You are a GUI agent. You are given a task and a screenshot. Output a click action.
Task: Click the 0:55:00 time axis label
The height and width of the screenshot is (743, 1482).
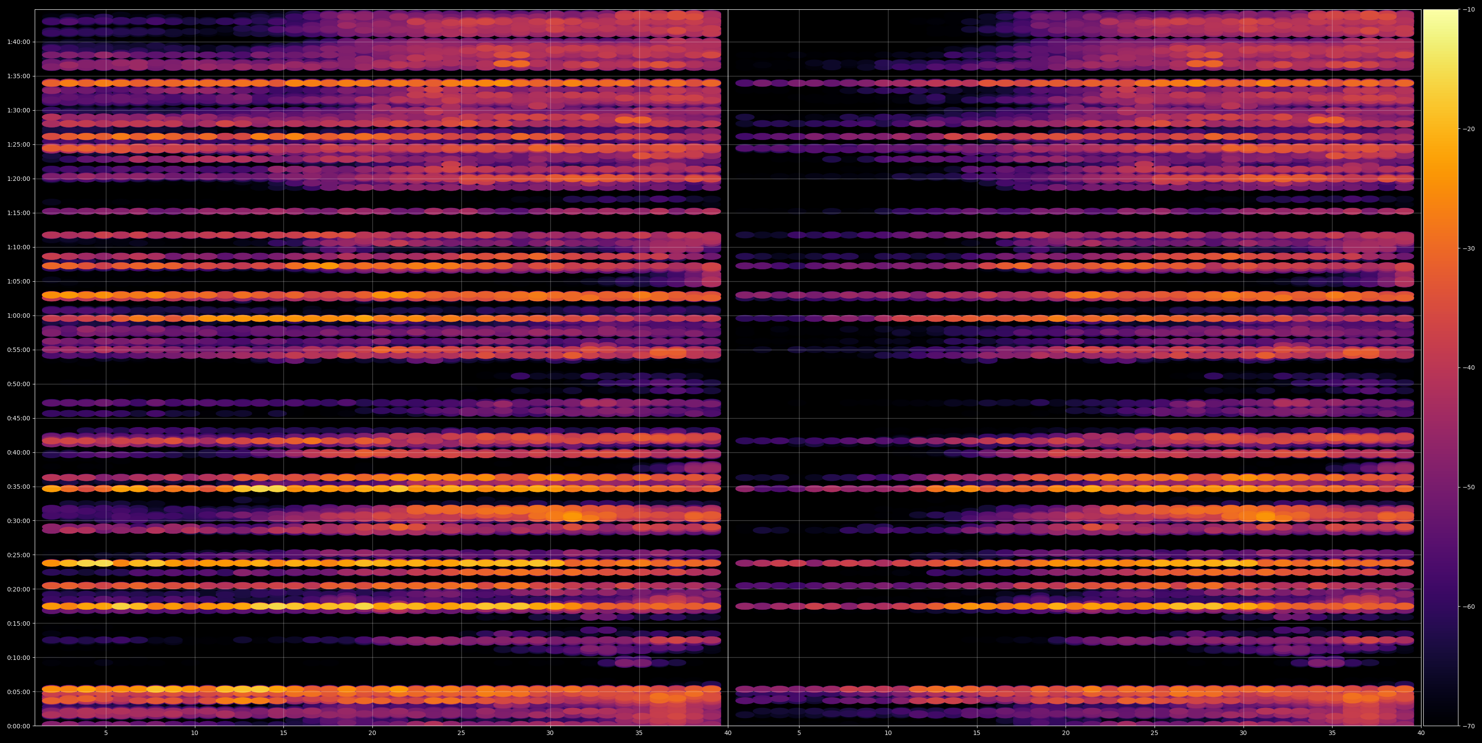coord(18,350)
